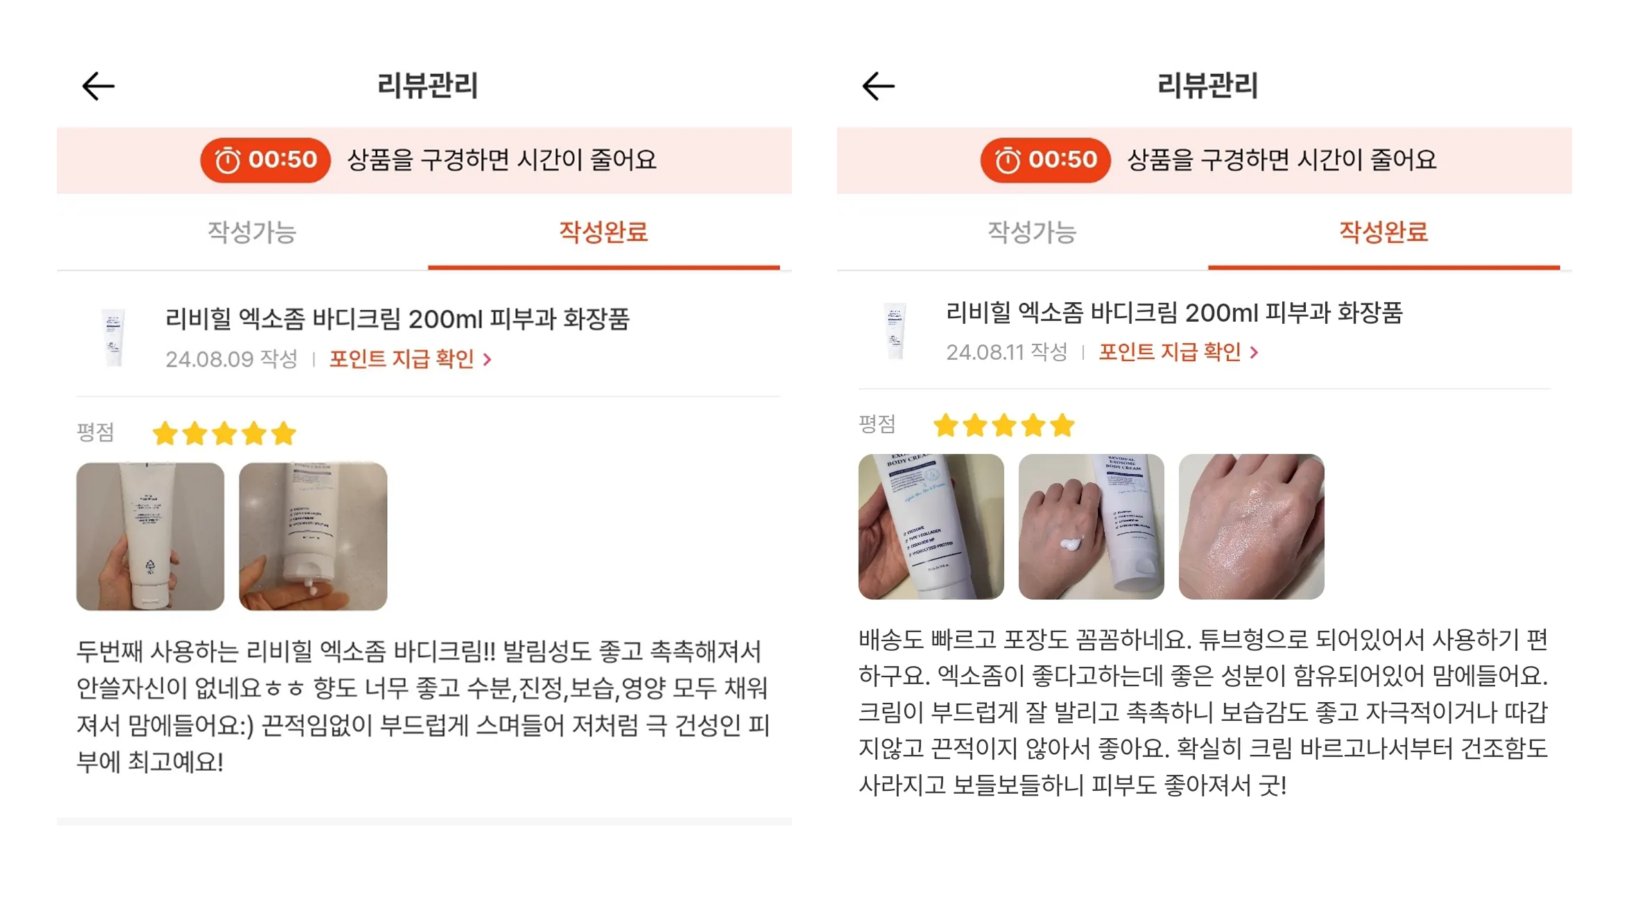Open photo of cream dollop on hand

[1091, 527]
